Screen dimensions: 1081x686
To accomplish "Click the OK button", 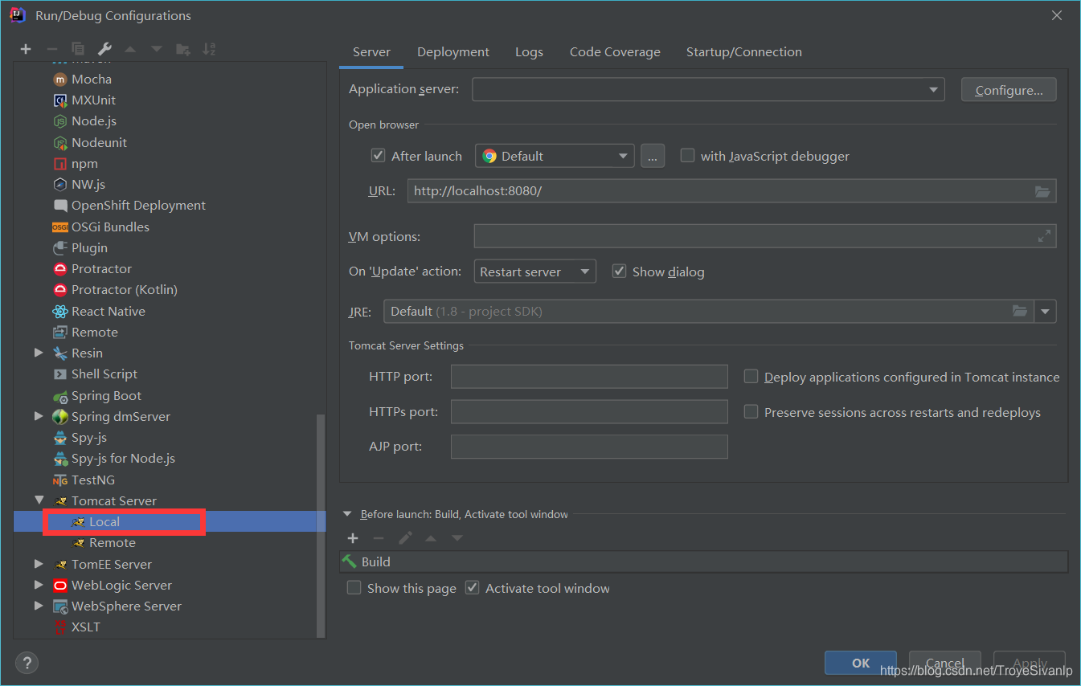I will [861, 663].
